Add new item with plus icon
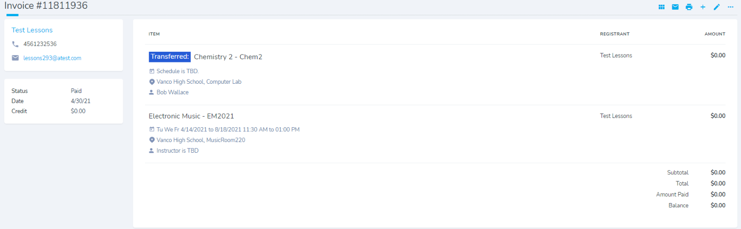The height and width of the screenshot is (229, 741). point(703,7)
